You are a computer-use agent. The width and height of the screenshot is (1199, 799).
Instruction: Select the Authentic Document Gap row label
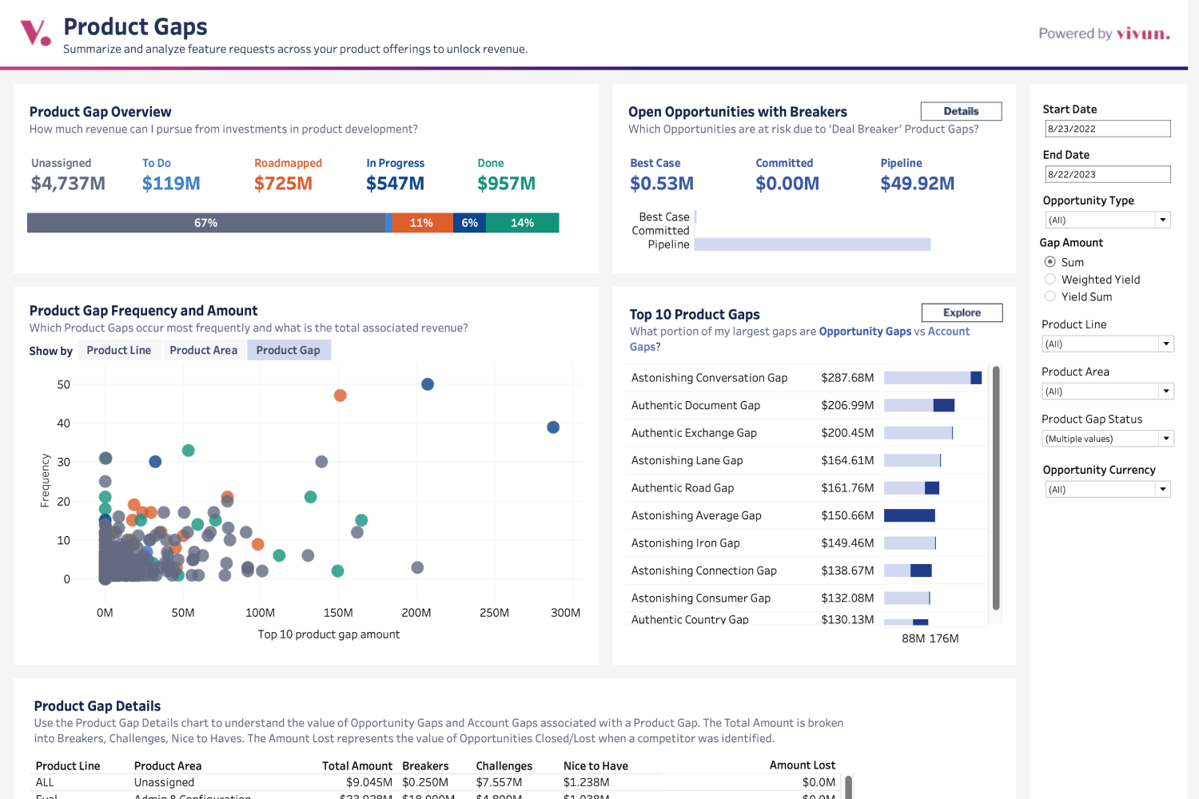pyautogui.click(x=695, y=405)
